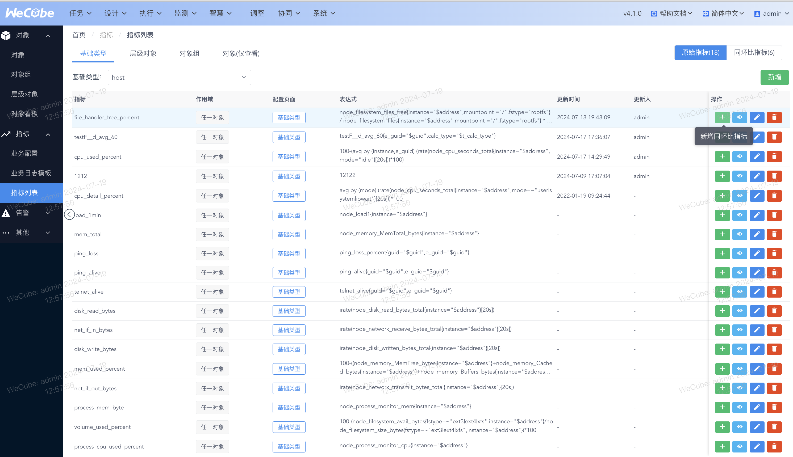Delete the file_handler_free_percent metric
793x457 pixels.
[x=774, y=117]
